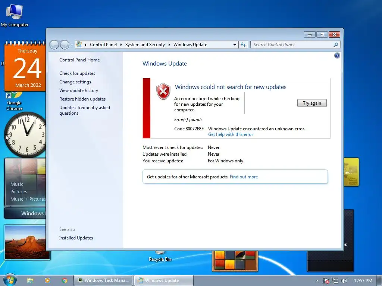Click the search magnifier icon
The height and width of the screenshot is (286, 382).
click(336, 45)
